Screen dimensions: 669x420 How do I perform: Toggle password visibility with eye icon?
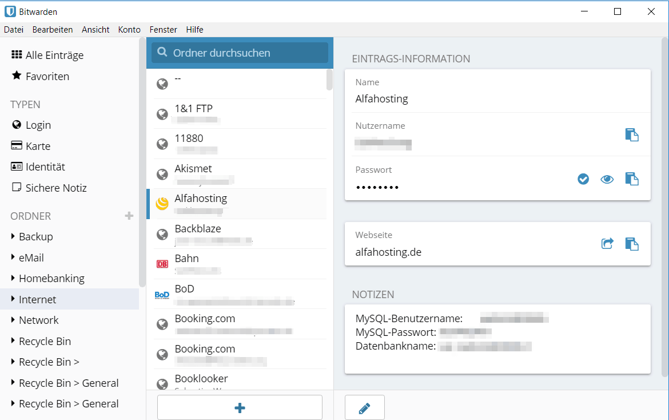click(x=607, y=179)
